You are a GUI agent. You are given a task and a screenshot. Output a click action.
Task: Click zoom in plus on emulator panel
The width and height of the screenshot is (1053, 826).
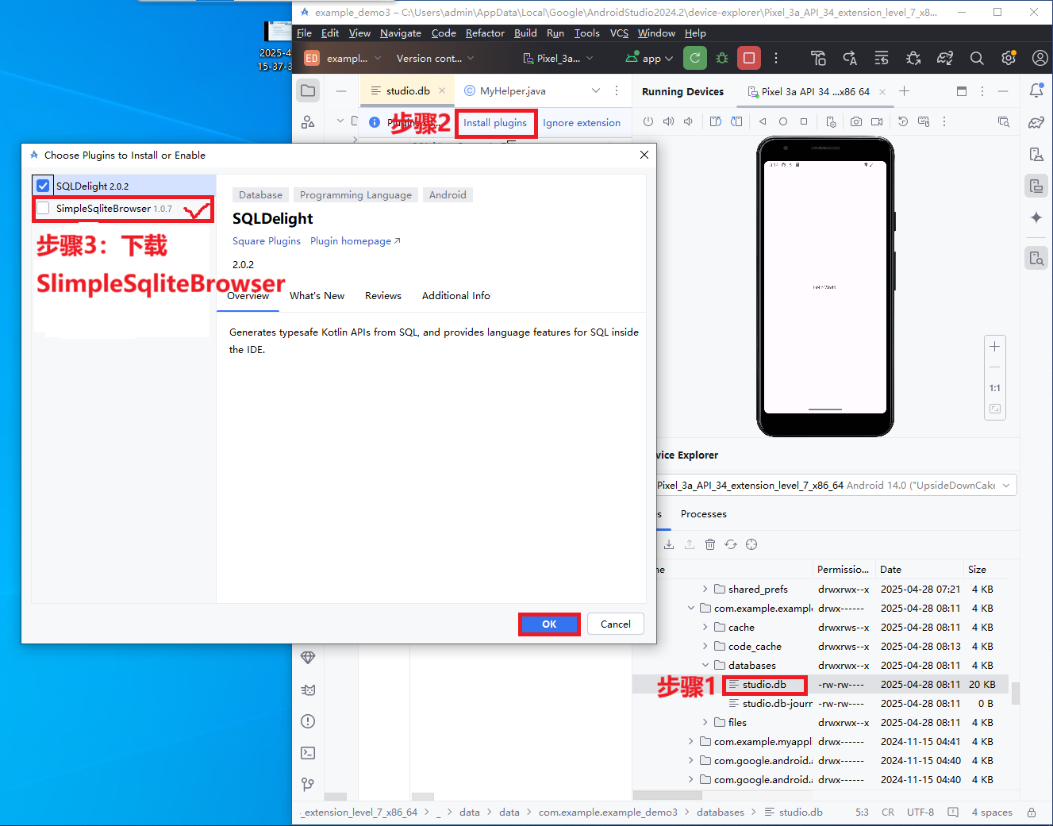(x=994, y=347)
